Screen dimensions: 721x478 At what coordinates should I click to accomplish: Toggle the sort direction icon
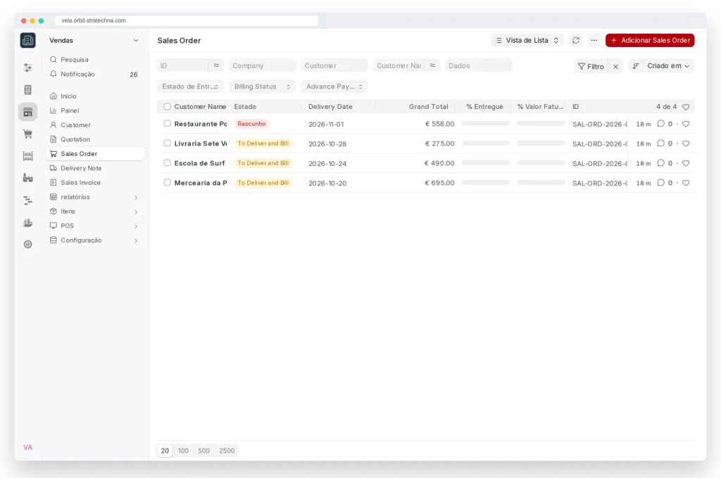[636, 66]
